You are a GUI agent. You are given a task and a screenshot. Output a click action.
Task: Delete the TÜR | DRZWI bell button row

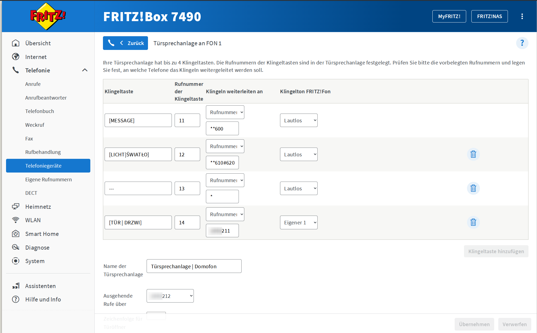tap(473, 222)
